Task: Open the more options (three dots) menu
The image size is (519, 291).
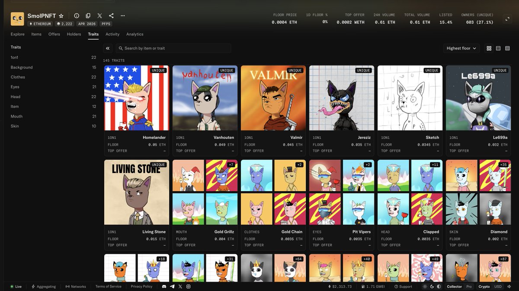Action: [123, 16]
